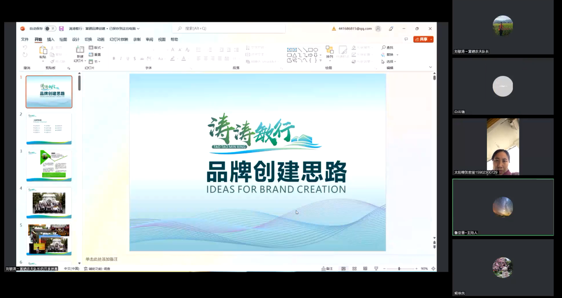This screenshot has width=562, height=298.
Task: Click the zoom slider in status bar
Action: click(x=399, y=269)
